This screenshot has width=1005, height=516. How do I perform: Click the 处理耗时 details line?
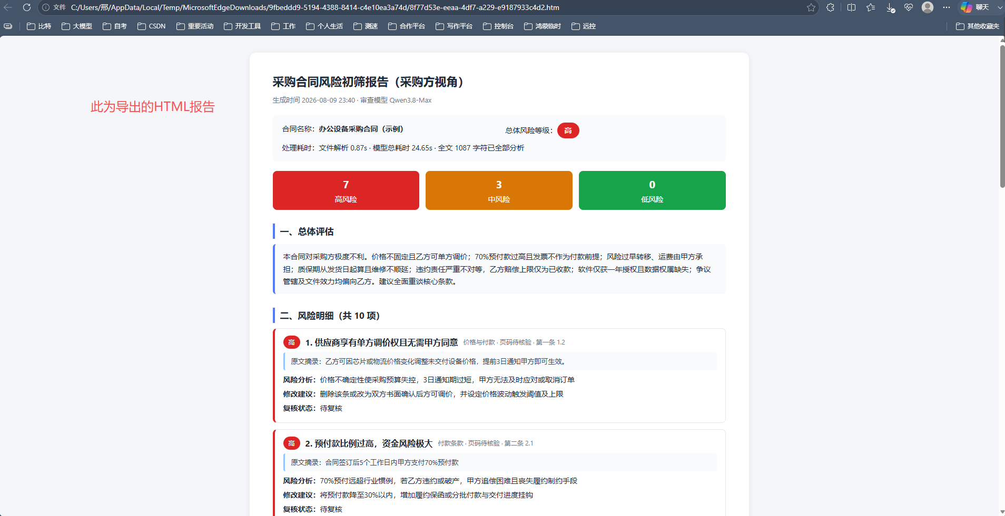(x=403, y=148)
